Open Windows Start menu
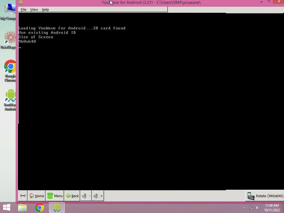Image resolution: width=284 pixels, height=213 pixels. 7,207
